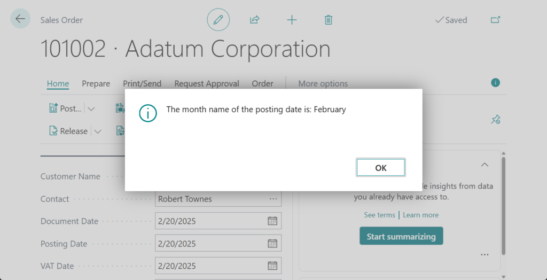Click the green information icon
Image resolution: width=547 pixels, height=280 pixels.
(495, 83)
